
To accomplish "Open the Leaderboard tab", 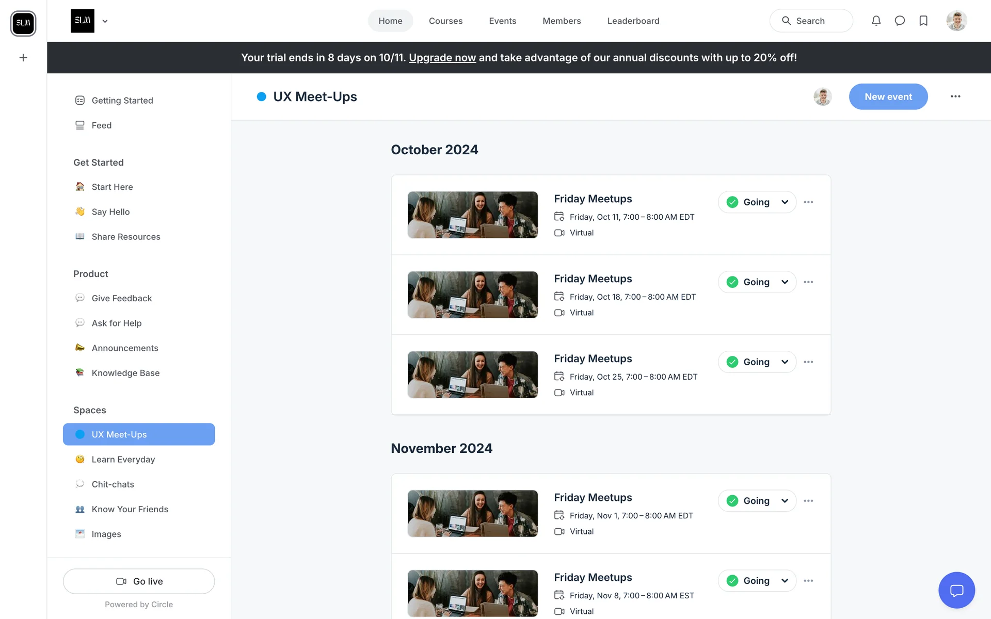I will pos(633,21).
